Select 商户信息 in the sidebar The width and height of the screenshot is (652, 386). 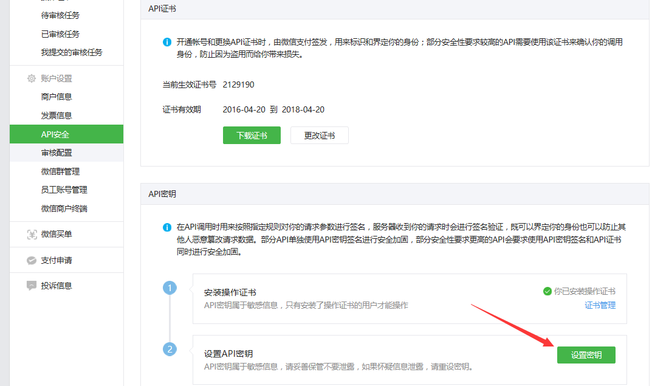tap(57, 97)
